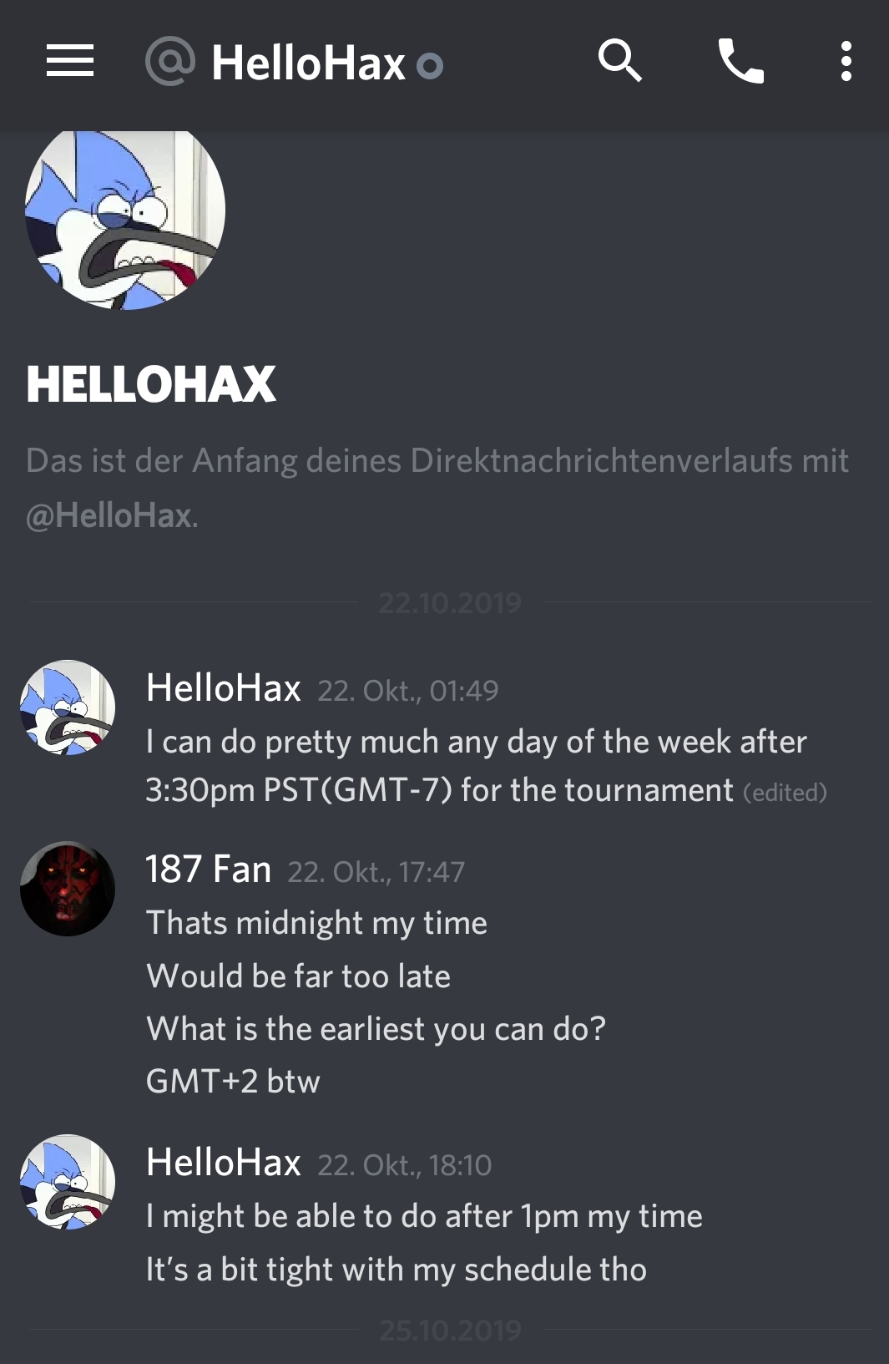Select the HelloHax title in header
Screen dimensions: 889x1364
click(309, 63)
